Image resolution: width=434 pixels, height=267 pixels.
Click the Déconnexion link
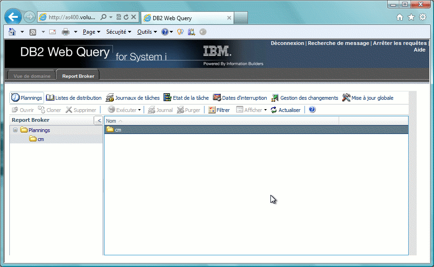coord(287,43)
